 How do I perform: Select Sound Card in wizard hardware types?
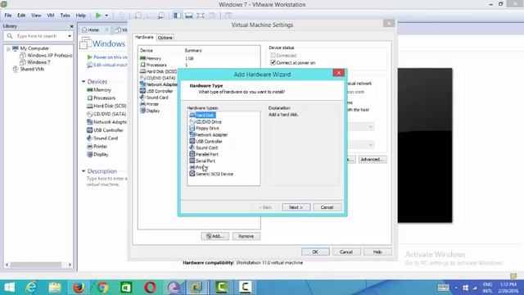(204, 147)
